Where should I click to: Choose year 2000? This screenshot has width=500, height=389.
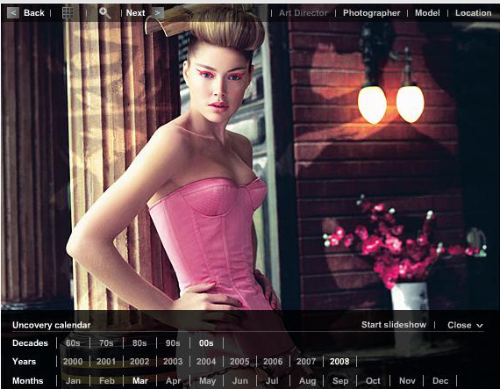(73, 362)
